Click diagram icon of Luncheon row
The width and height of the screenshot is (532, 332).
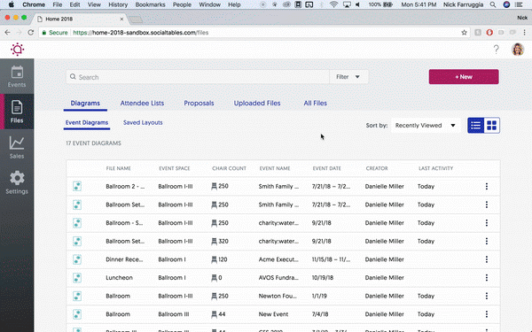pyautogui.click(x=77, y=278)
